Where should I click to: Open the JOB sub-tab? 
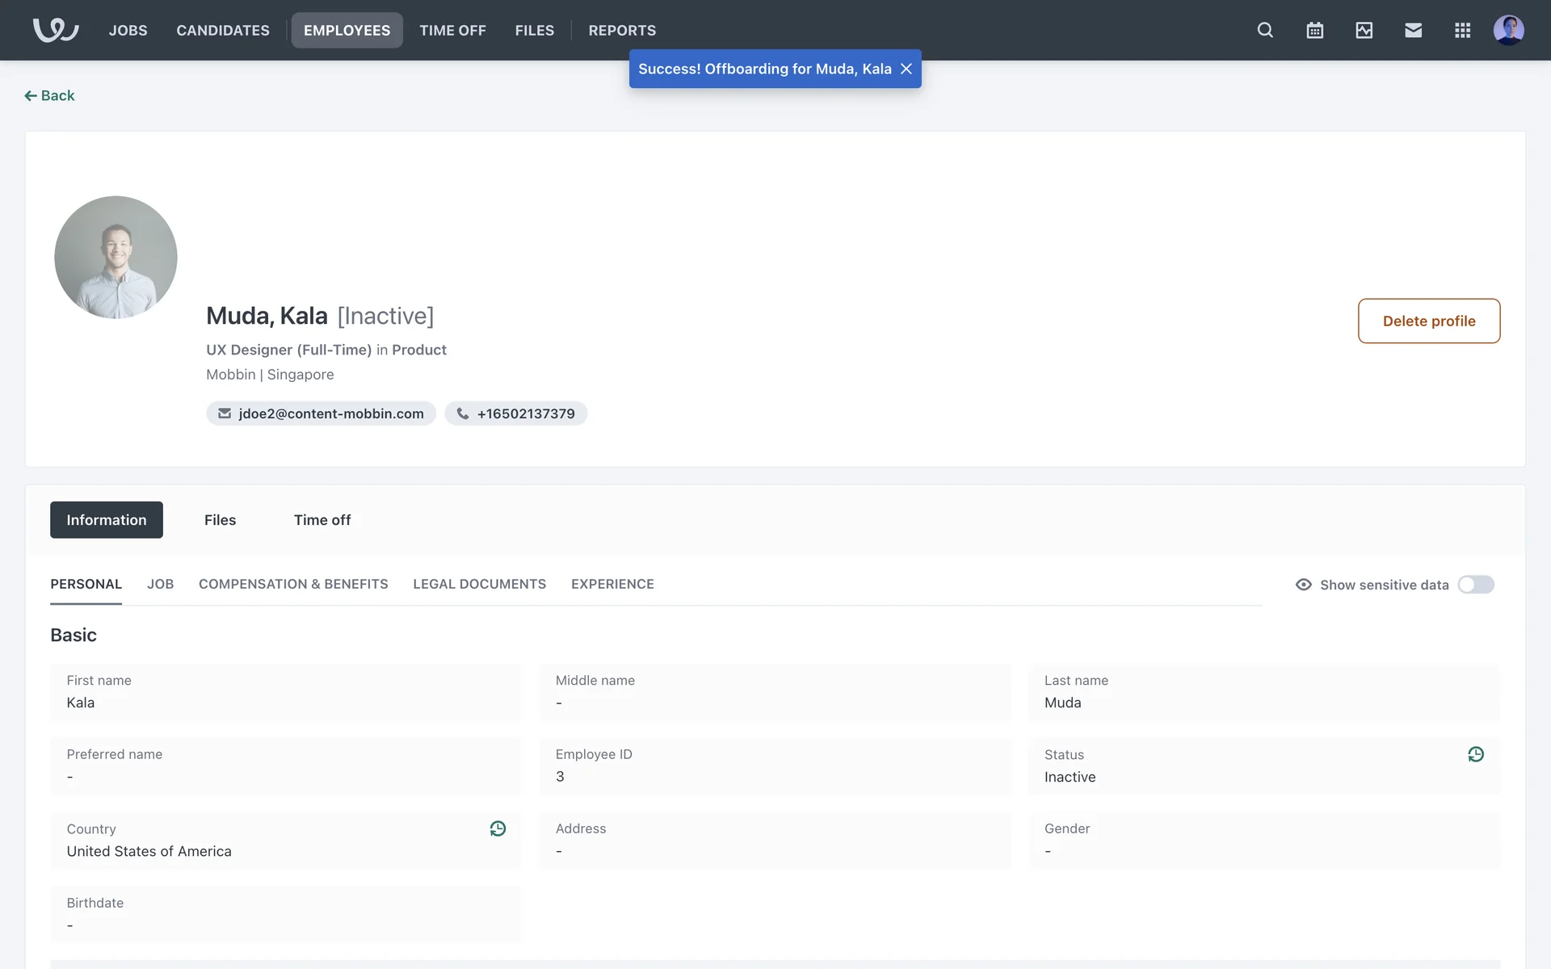pos(160,584)
